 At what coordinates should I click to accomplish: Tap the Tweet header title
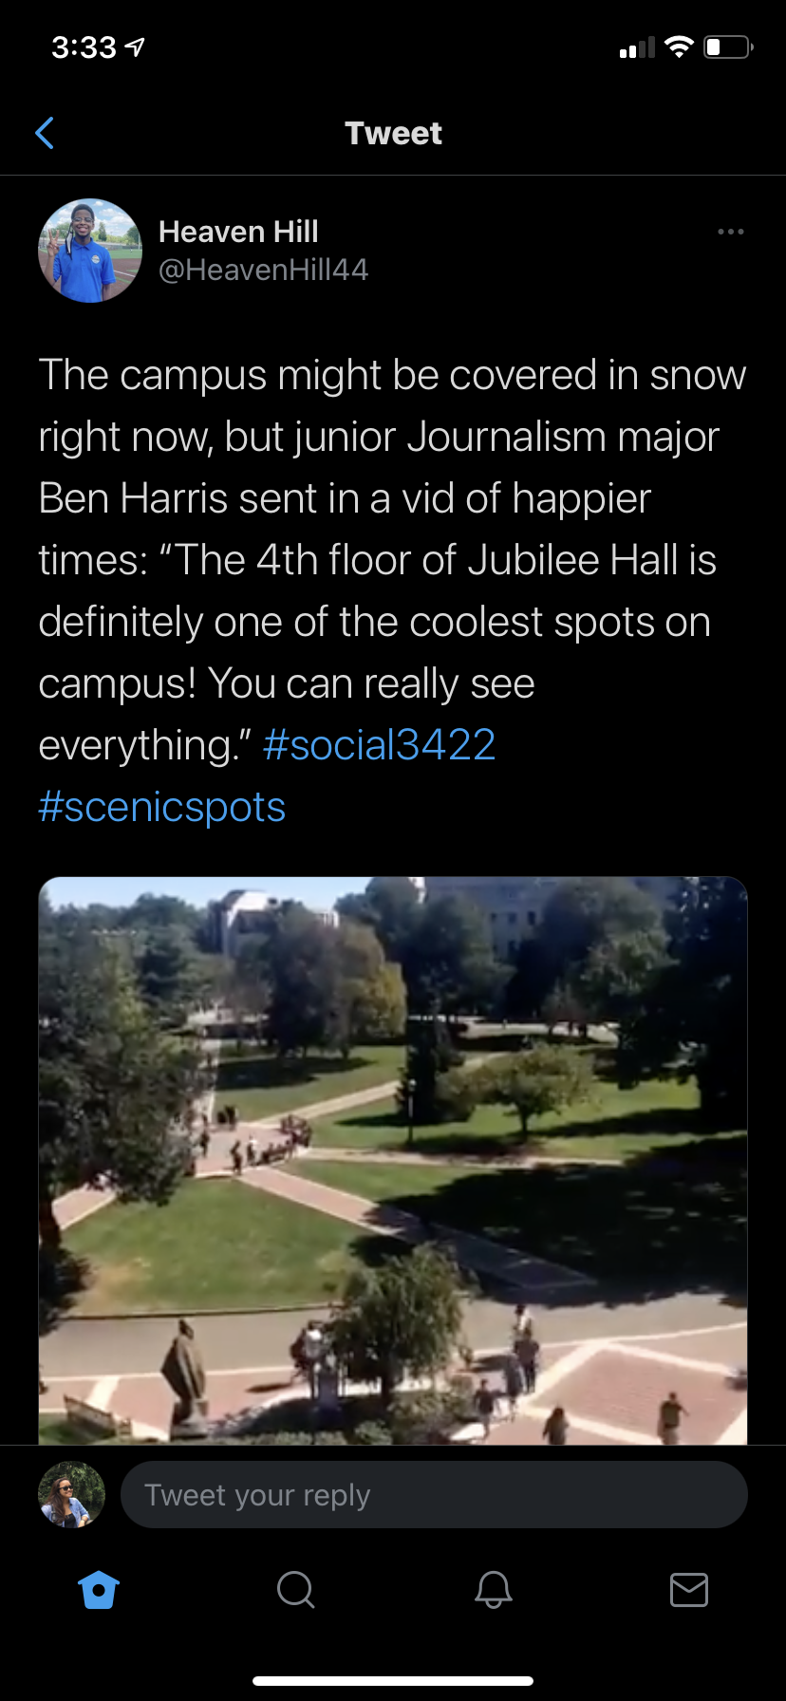click(393, 134)
